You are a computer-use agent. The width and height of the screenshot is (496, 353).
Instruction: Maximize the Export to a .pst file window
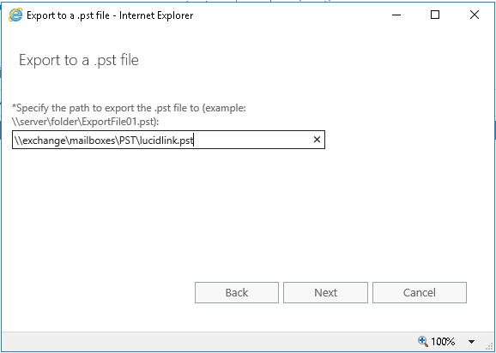[x=435, y=15]
